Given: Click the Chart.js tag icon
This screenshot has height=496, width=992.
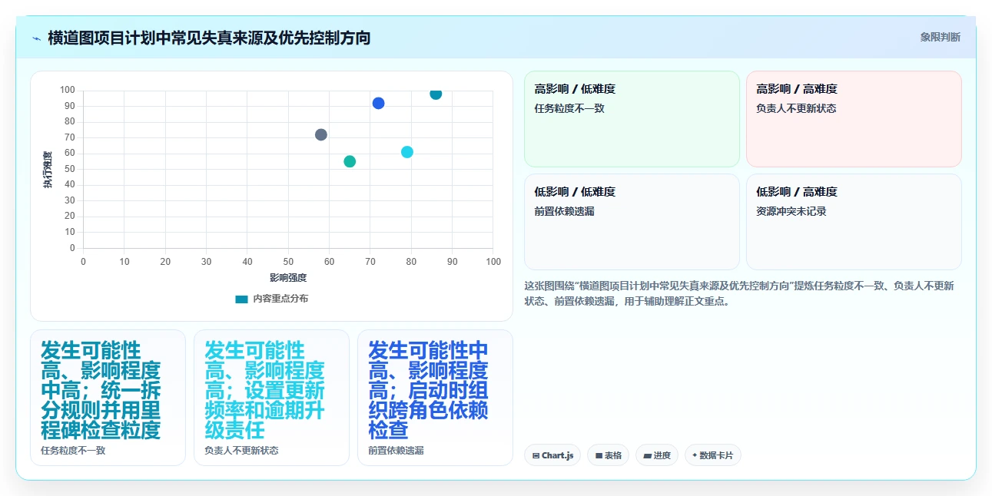Looking at the screenshot, I should click(x=536, y=455).
